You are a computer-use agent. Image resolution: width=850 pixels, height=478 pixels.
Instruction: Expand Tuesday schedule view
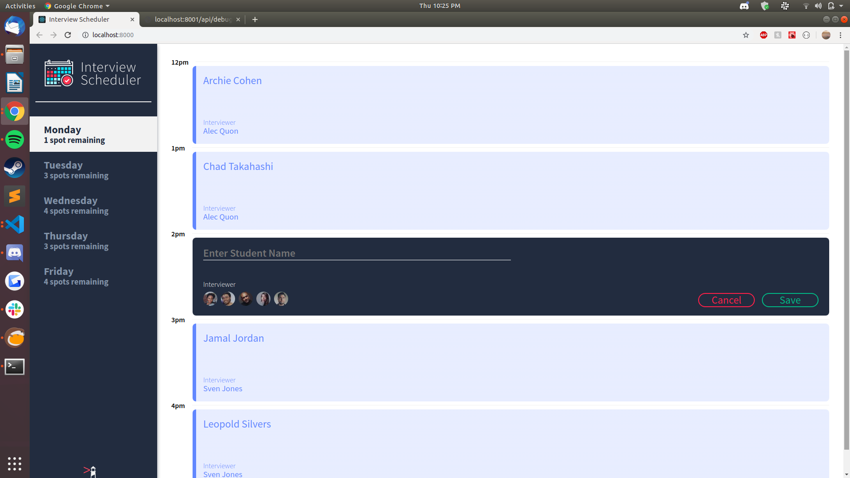click(x=93, y=169)
